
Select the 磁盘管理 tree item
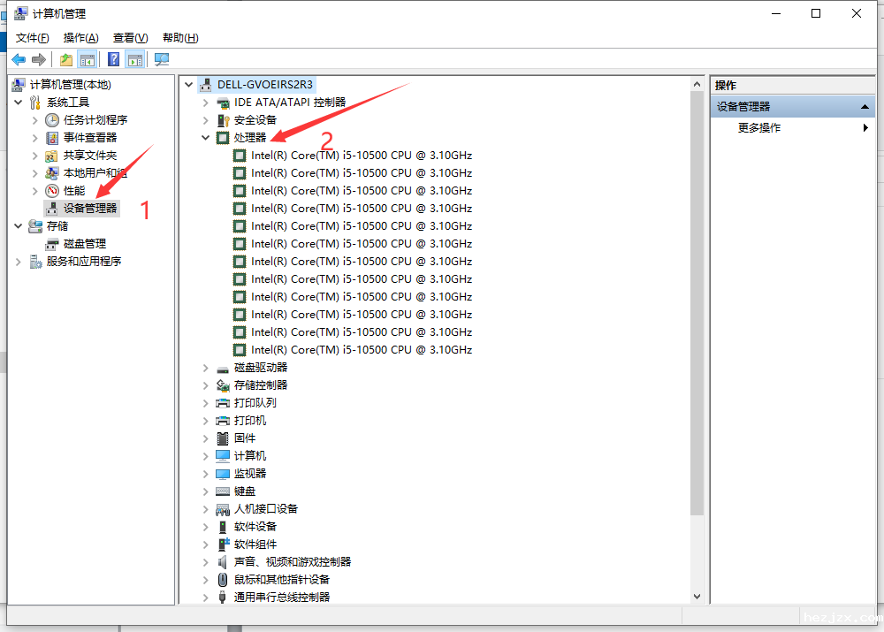coord(76,244)
